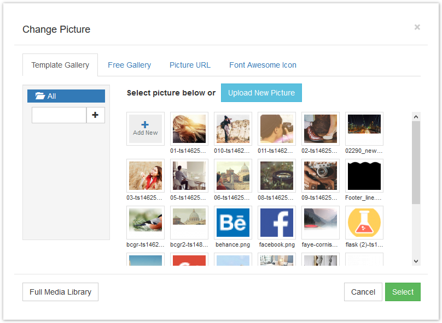
Task: Click the plus button to add a category
Action: tap(96, 115)
